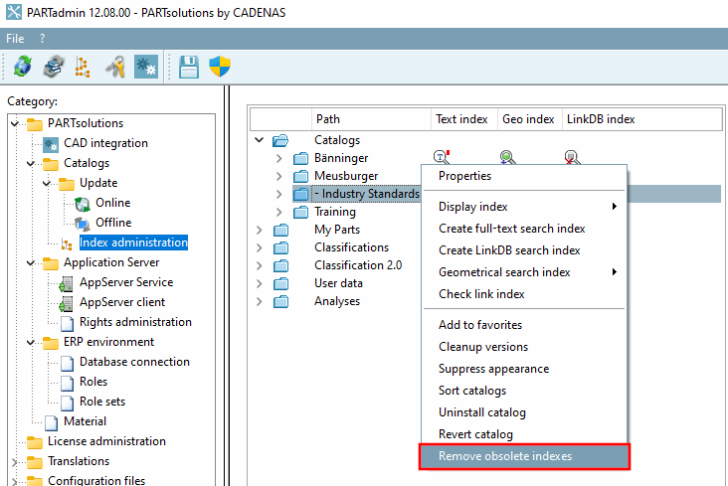The image size is (728, 486).
Task: Expand the My Parts node
Action: point(261,230)
